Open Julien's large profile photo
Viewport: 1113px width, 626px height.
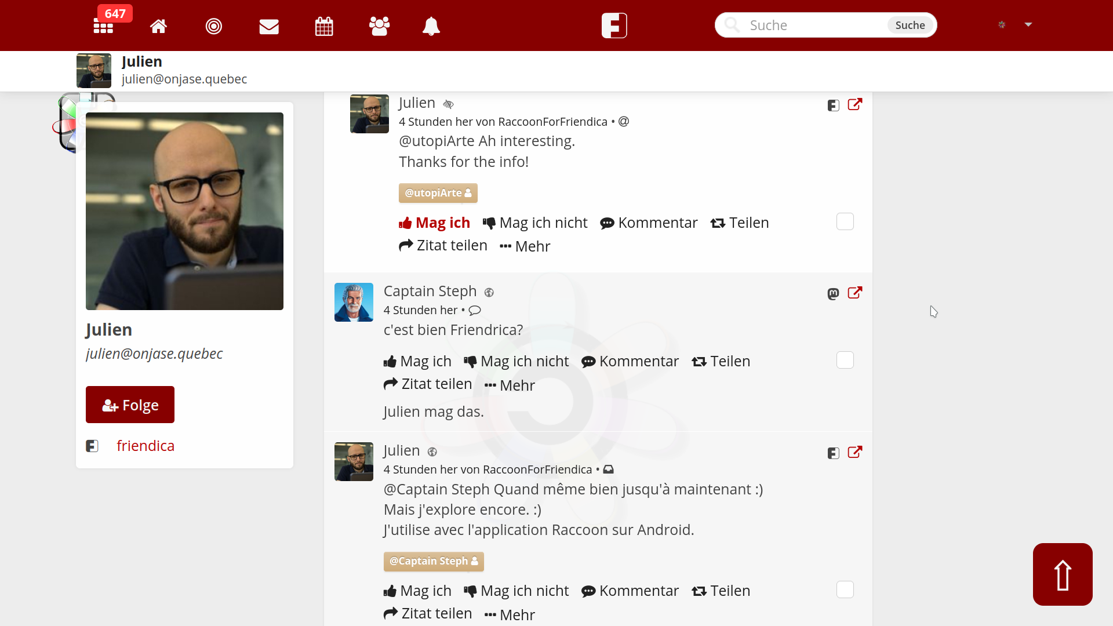click(184, 211)
